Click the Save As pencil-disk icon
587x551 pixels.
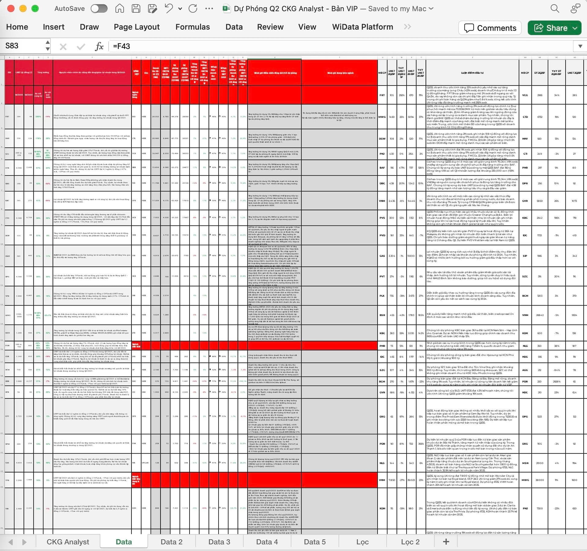pyautogui.click(x=152, y=9)
